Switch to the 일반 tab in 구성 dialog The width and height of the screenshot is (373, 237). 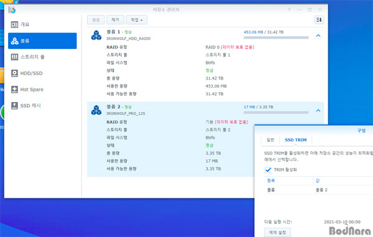coord(270,140)
